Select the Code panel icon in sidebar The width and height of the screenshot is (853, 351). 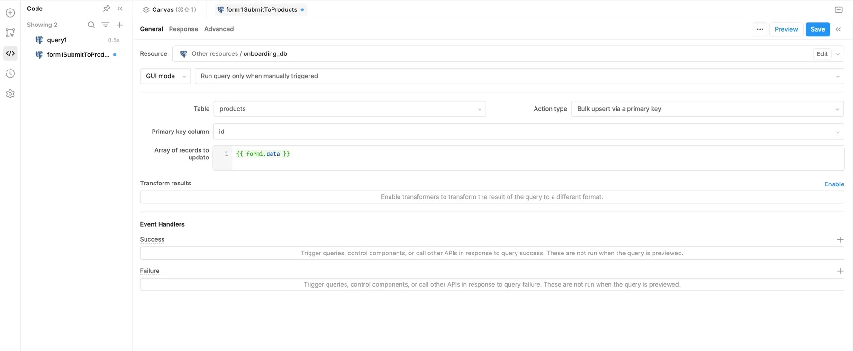10,53
